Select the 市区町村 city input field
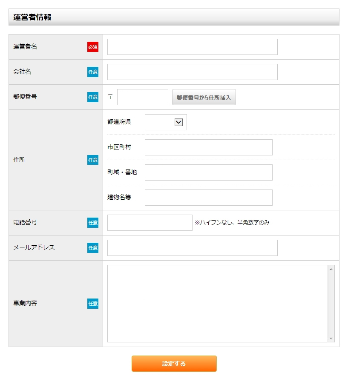The width and height of the screenshot is (348, 379). point(208,147)
